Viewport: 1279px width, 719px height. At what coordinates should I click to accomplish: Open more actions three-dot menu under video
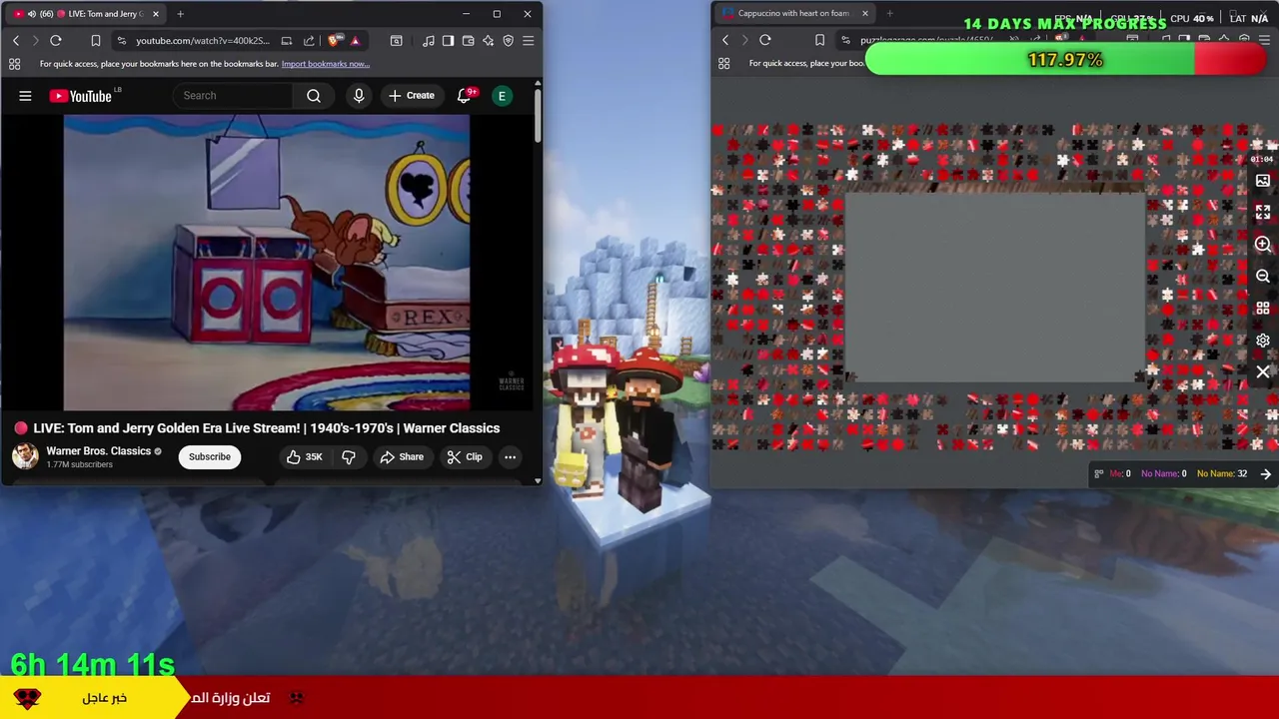(510, 456)
